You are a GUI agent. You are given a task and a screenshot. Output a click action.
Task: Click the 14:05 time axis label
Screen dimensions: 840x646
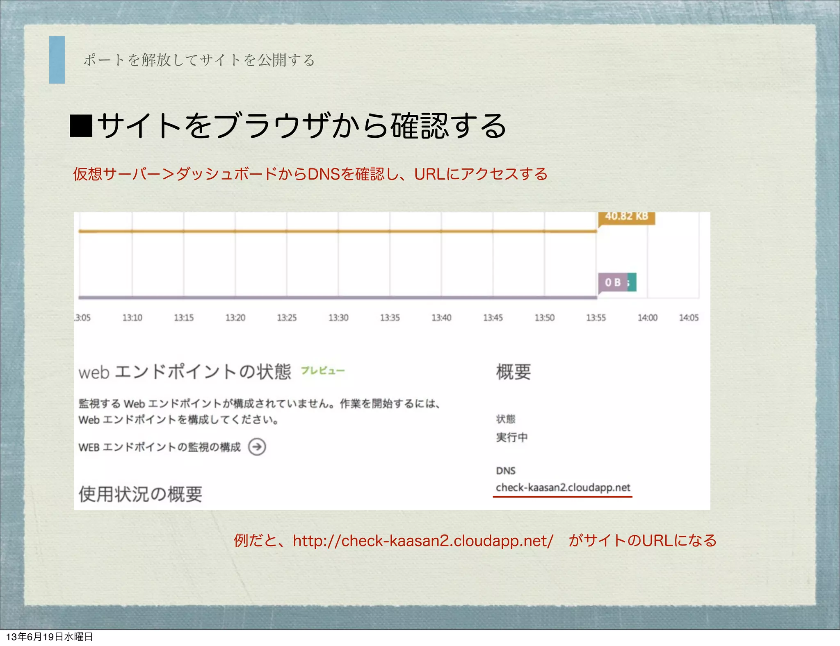(689, 318)
